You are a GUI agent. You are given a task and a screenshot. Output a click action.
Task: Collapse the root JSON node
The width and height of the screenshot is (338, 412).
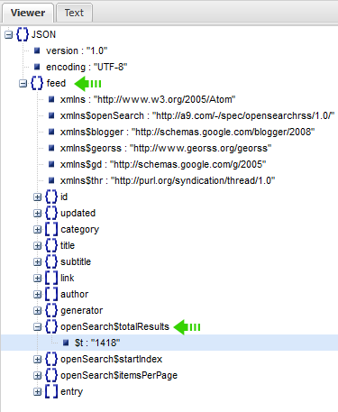(x=9, y=35)
